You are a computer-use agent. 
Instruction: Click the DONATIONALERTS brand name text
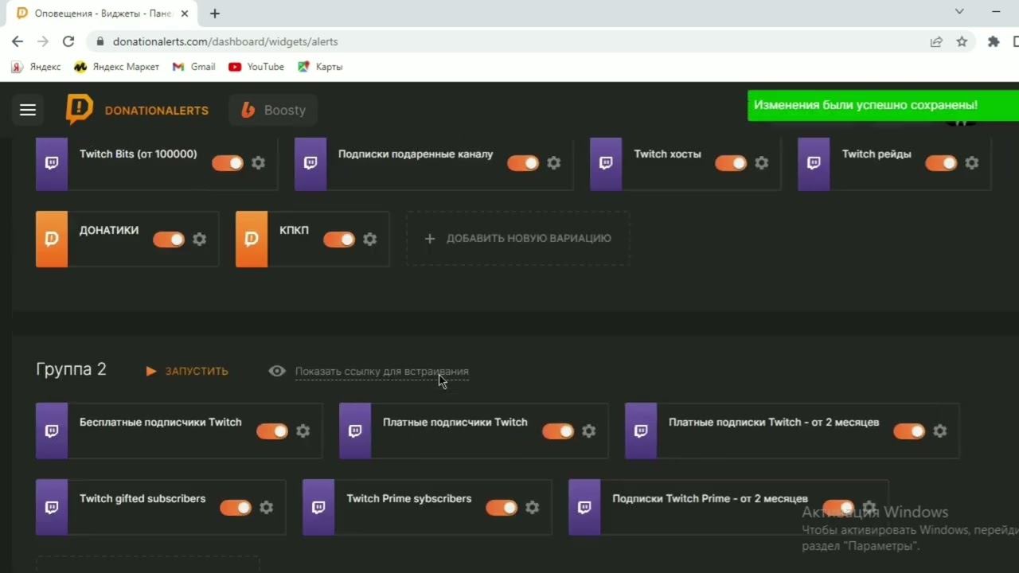click(157, 111)
